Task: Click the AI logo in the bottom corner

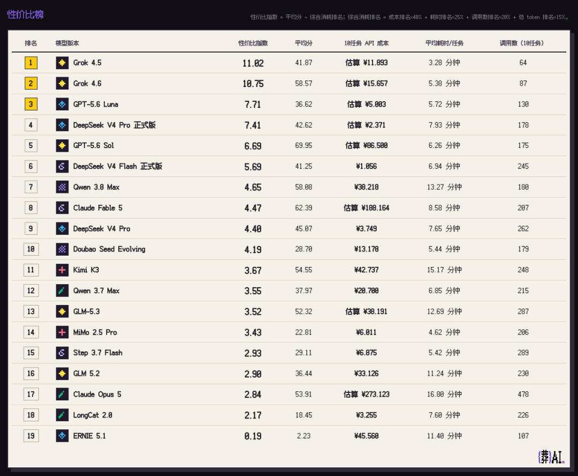Action: coord(551,457)
